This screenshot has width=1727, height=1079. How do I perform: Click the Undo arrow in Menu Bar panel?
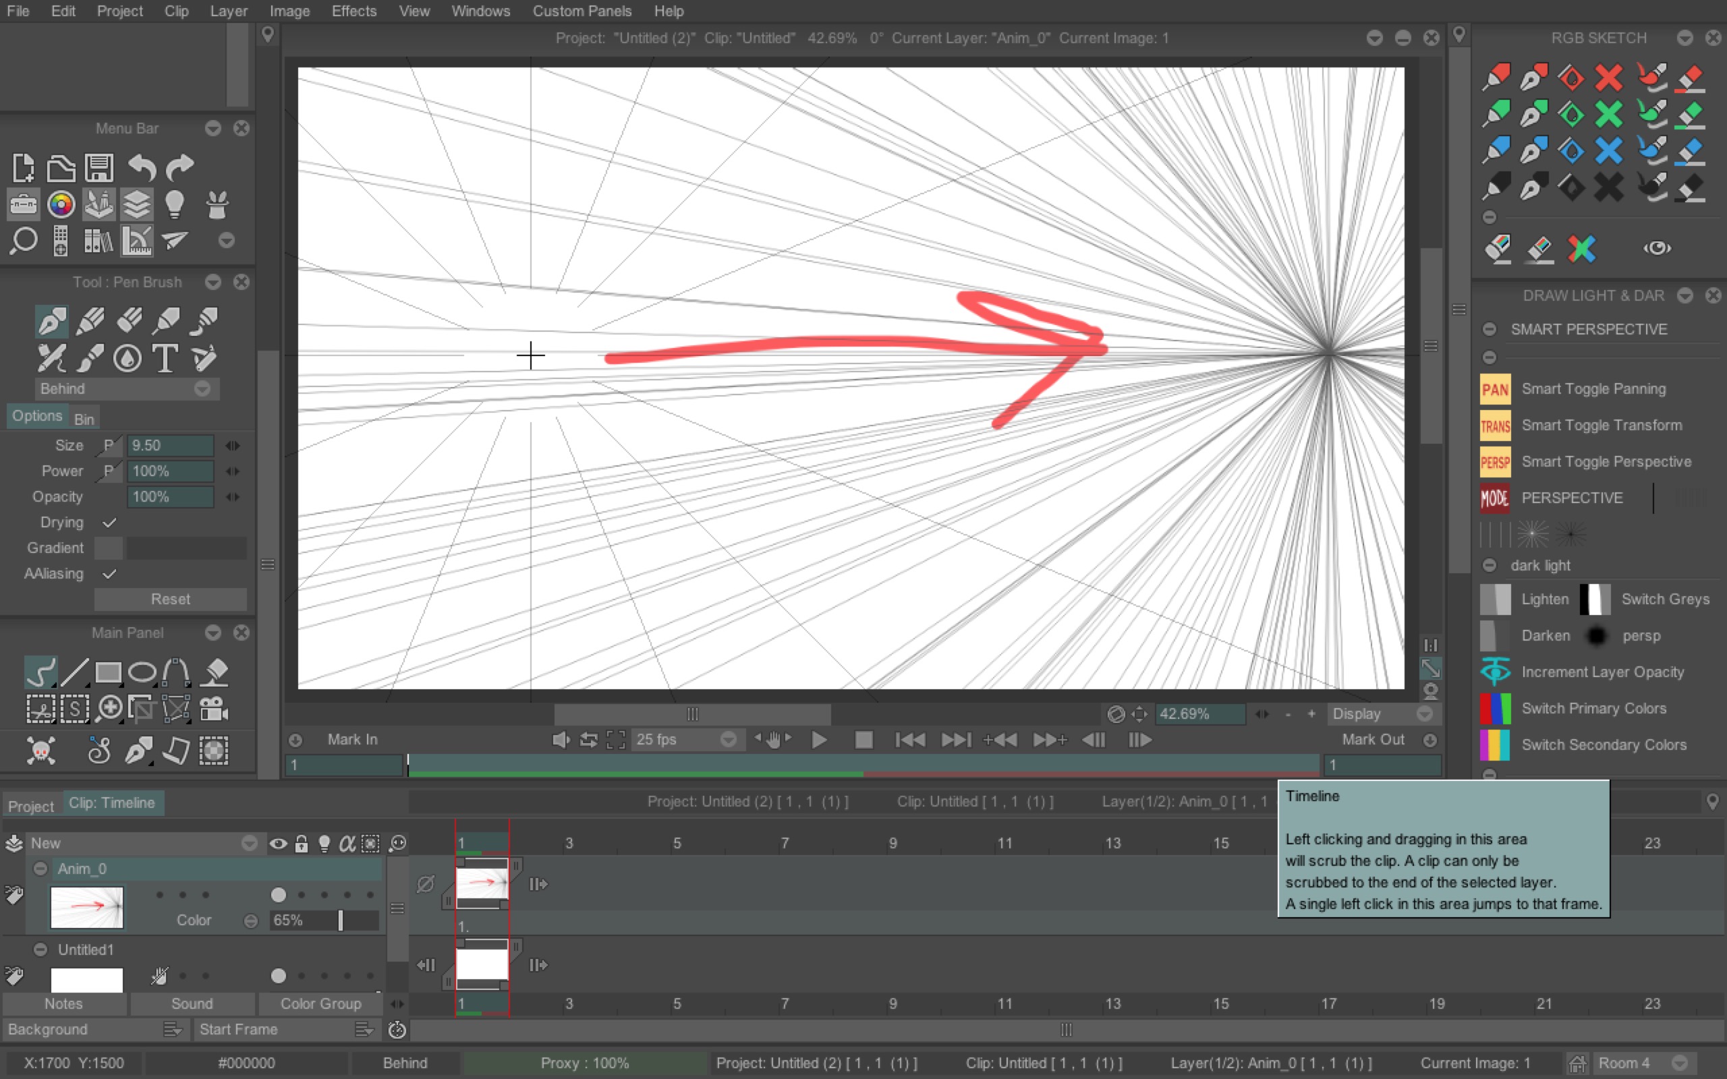pos(141,169)
